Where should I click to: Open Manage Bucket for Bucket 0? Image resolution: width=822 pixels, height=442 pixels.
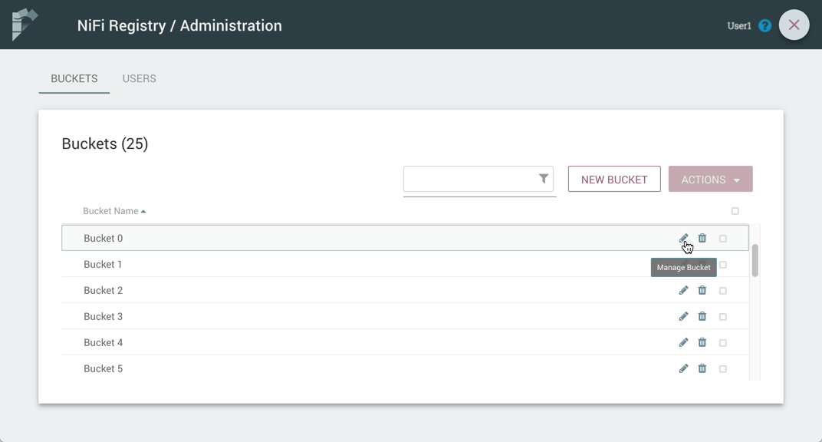(x=683, y=238)
